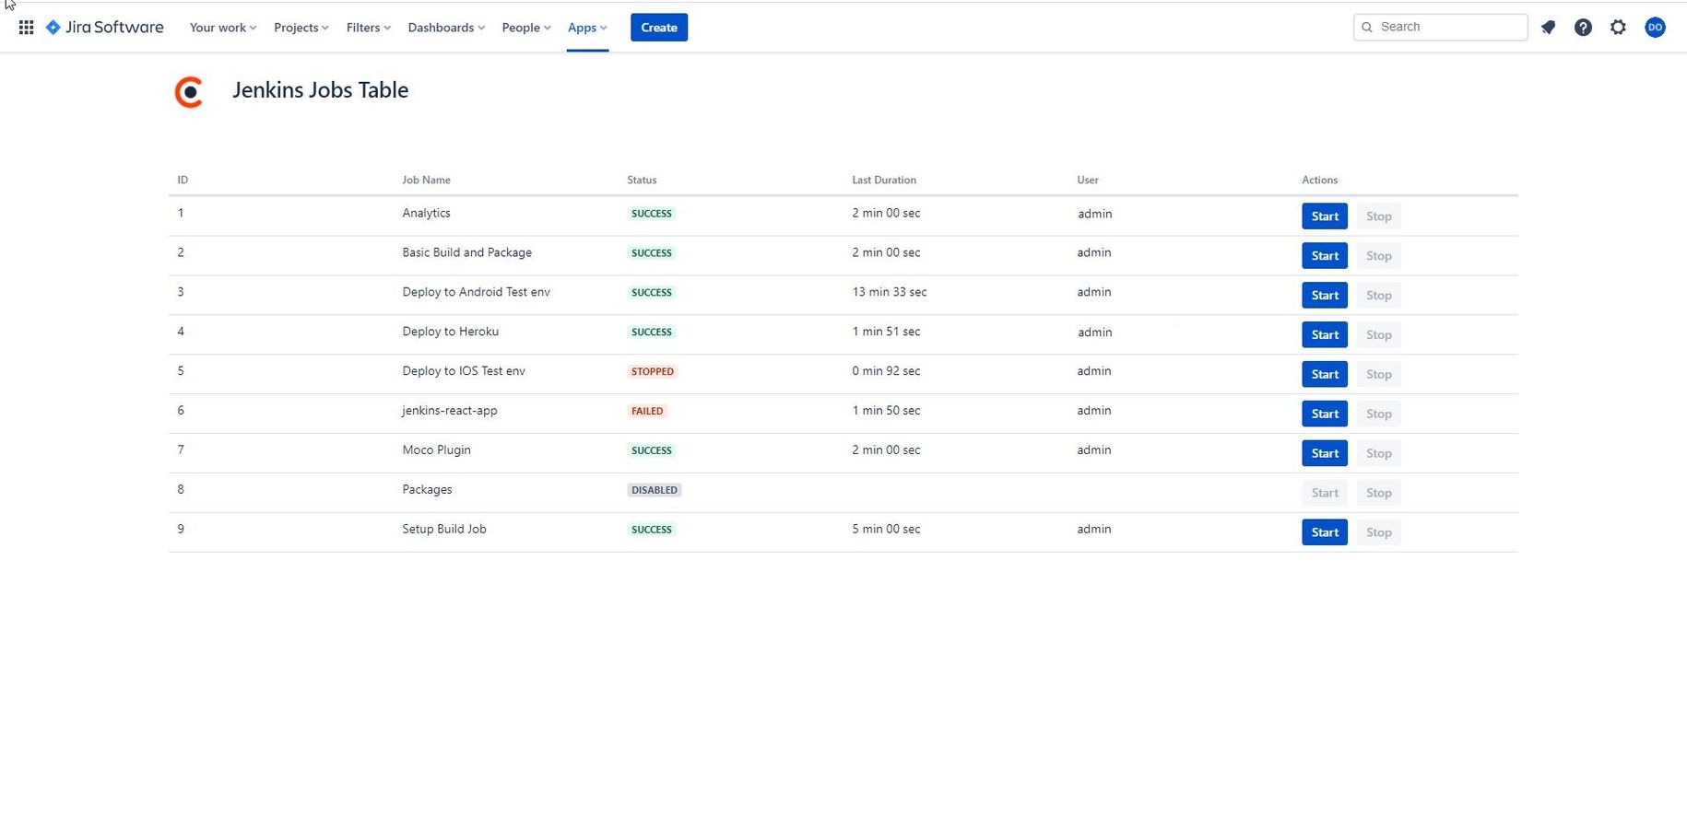Start the Setup Build Job
The width and height of the screenshot is (1687, 829).
tap(1325, 533)
